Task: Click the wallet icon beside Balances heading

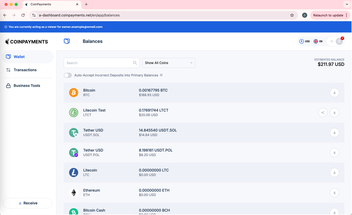Action: click(x=67, y=41)
